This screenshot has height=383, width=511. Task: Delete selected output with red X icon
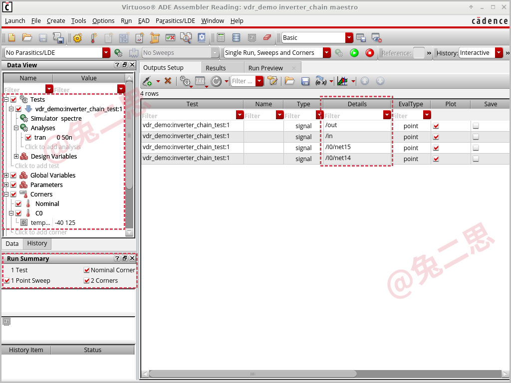(168, 80)
